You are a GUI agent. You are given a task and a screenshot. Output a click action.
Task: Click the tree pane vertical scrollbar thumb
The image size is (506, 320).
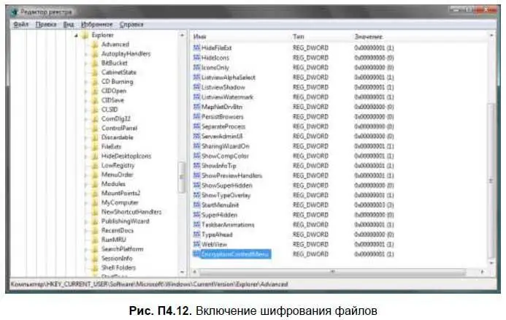pos(182,177)
